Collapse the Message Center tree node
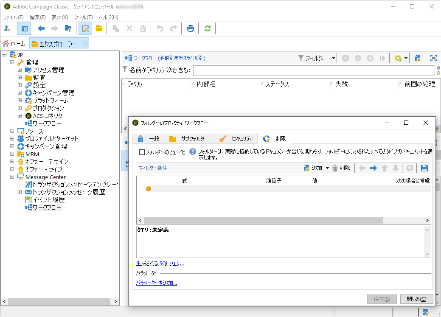 [12, 177]
